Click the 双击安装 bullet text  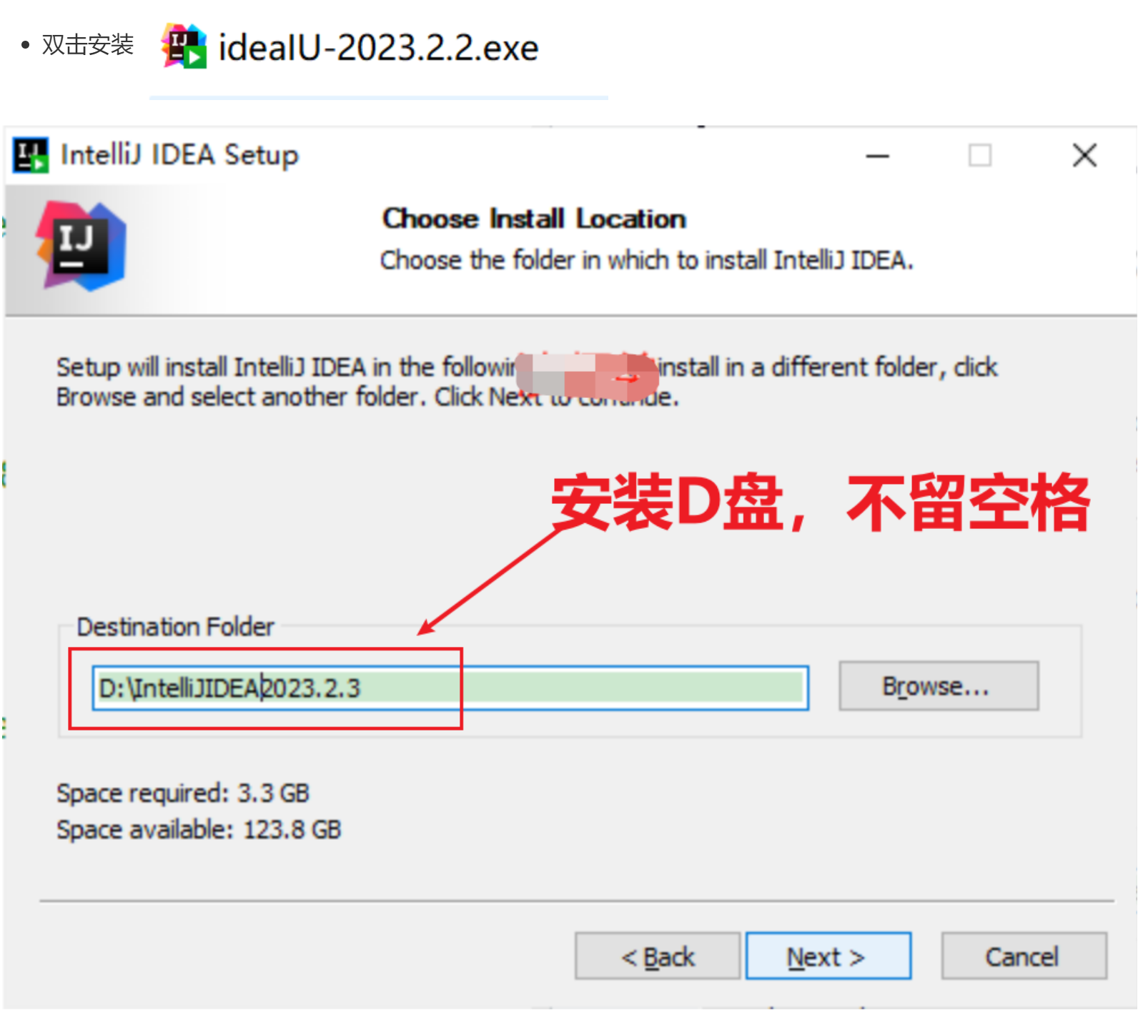click(88, 45)
